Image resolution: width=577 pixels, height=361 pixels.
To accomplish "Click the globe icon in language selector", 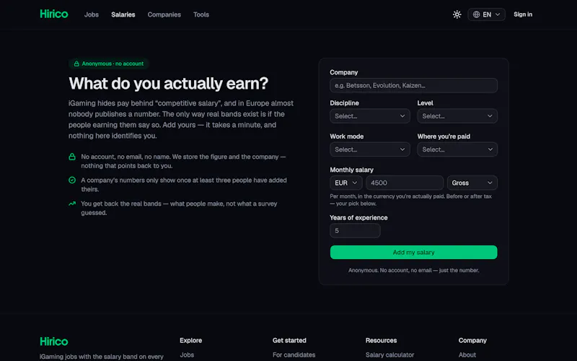I will 476,14.
